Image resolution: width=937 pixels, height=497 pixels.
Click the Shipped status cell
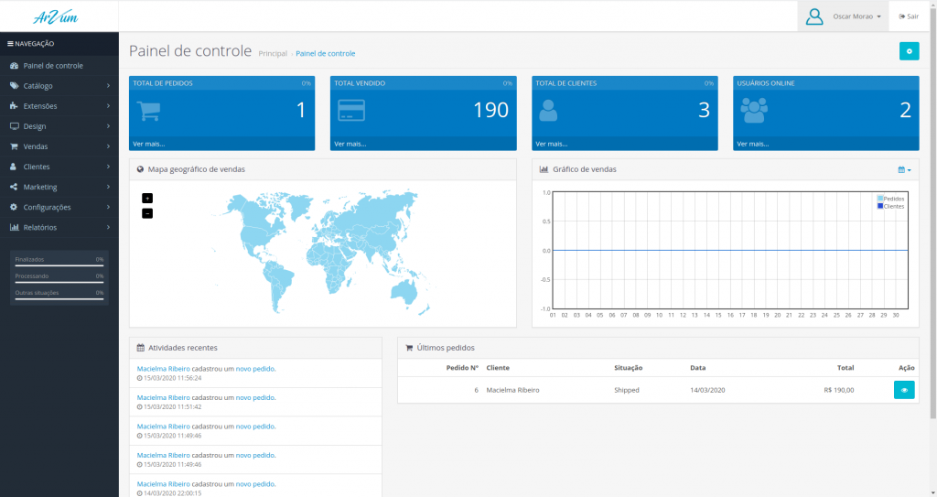pyautogui.click(x=626, y=390)
